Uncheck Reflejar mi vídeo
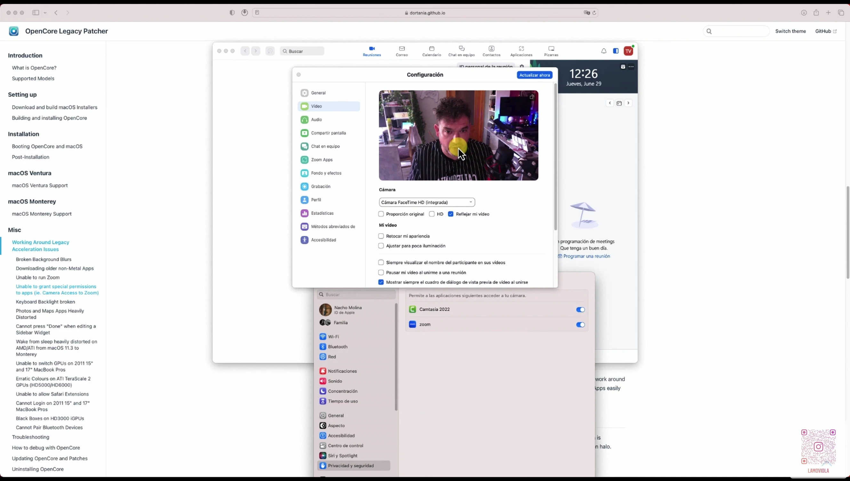 (x=451, y=214)
